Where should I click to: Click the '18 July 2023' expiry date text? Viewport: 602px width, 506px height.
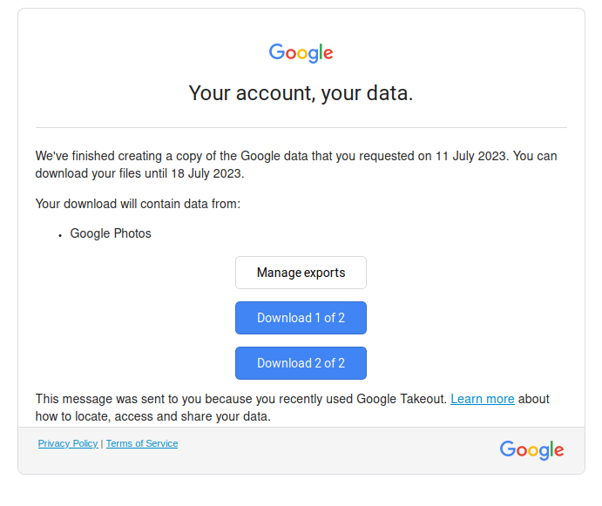207,173
